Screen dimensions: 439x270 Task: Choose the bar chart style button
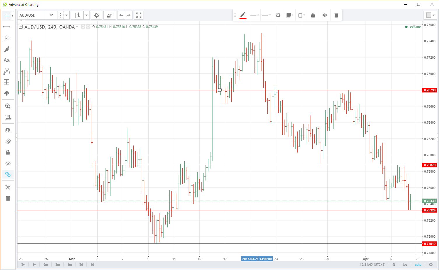(x=77, y=15)
